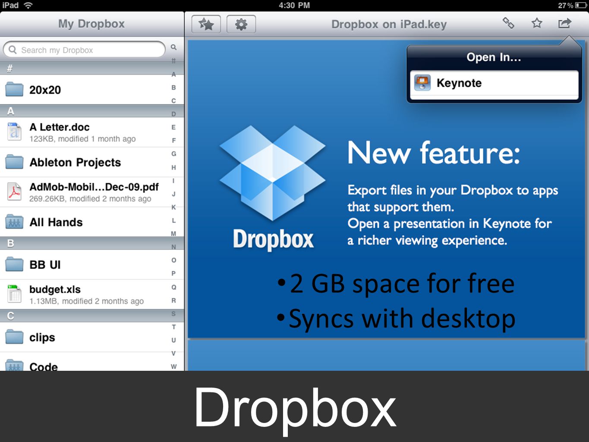Screen dimensions: 589x442
Task: Select the Ableton Projects row text
Action: 75,162
